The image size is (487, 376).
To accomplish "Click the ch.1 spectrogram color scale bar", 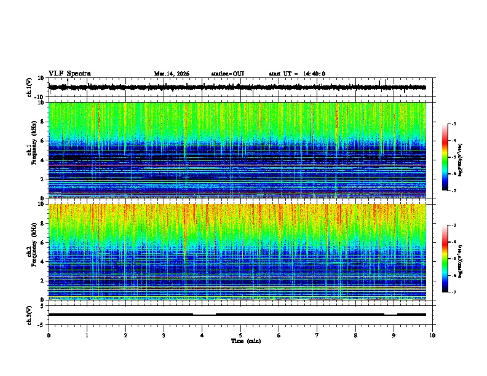I will click(445, 157).
